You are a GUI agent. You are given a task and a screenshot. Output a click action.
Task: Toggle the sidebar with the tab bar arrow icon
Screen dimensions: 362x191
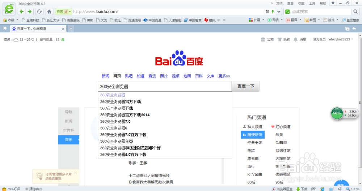click(x=5, y=28)
